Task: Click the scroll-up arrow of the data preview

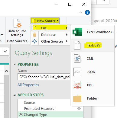Action: 7,71
